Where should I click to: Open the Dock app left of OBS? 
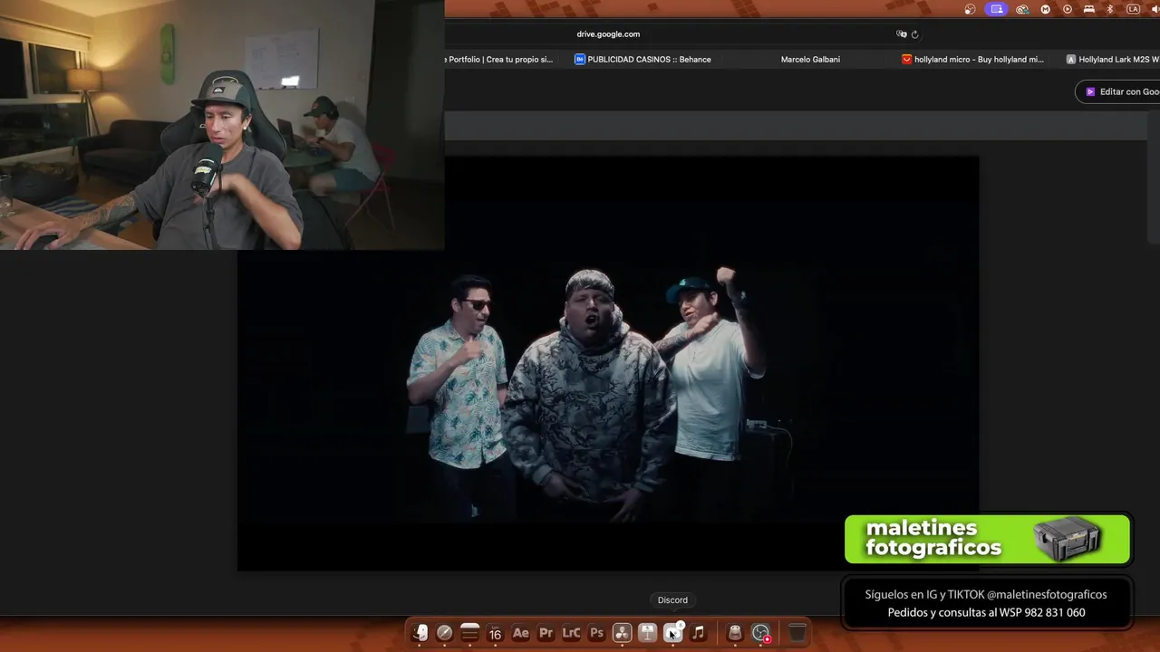click(735, 633)
